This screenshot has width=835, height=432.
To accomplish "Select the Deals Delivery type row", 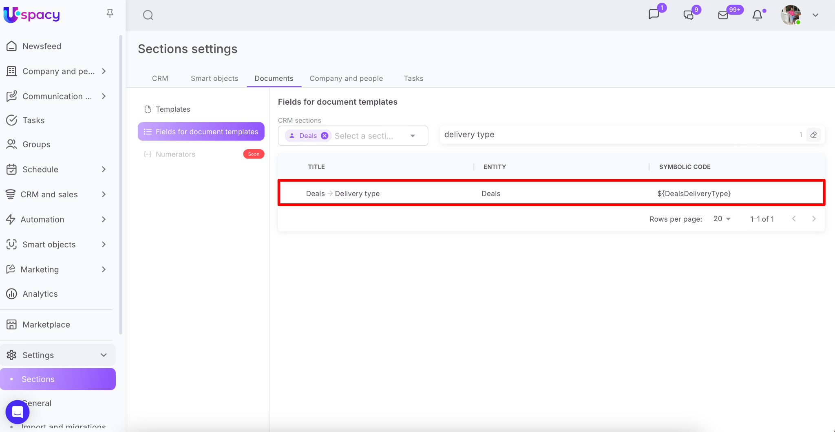I will pyautogui.click(x=551, y=194).
